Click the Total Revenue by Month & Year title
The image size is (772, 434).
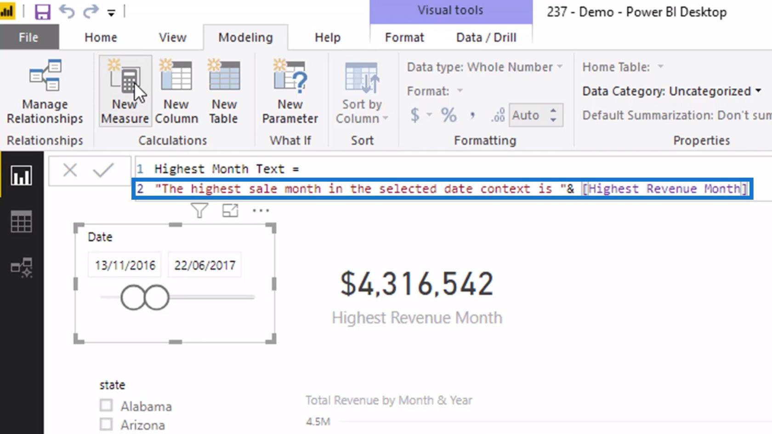(x=389, y=400)
